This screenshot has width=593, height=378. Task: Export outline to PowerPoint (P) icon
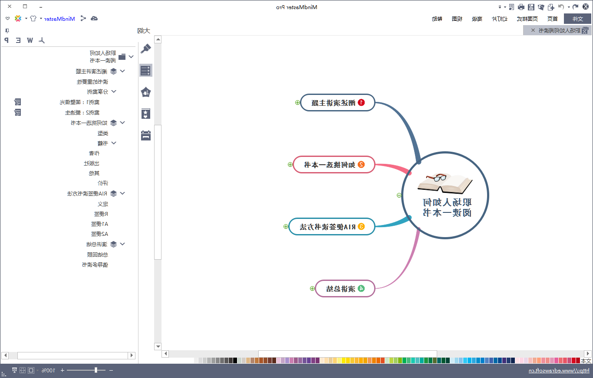tap(6, 40)
